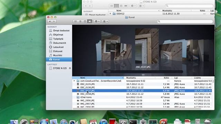Viewport: 221px width, 124px height.
Task: Open Terminal from the Dock
Action: pos(133,122)
